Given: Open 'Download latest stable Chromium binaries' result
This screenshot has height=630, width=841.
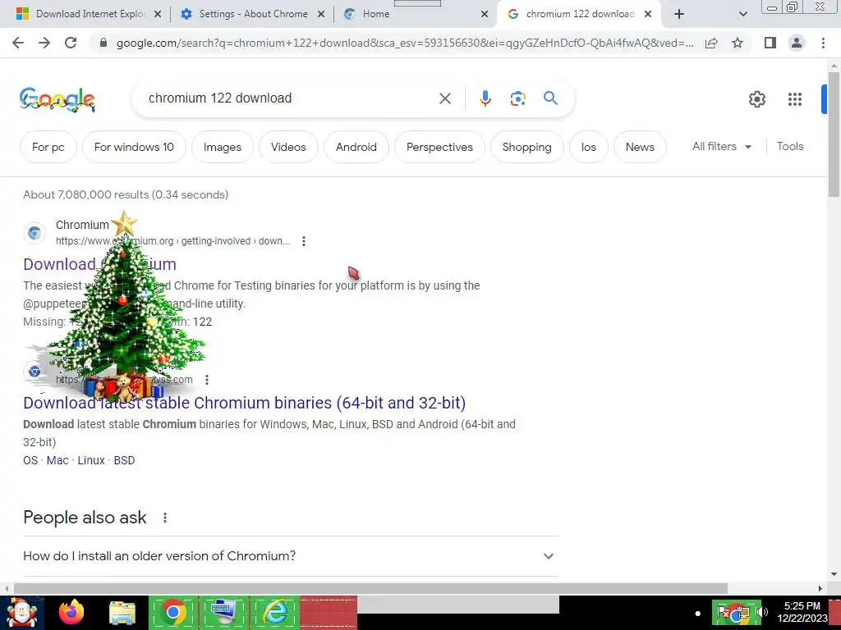Looking at the screenshot, I should pyautogui.click(x=244, y=403).
